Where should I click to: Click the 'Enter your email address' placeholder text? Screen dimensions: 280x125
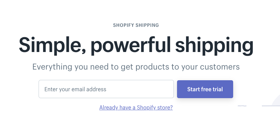(75, 89)
